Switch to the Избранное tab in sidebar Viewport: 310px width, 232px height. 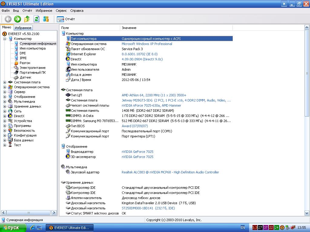click(x=23, y=28)
